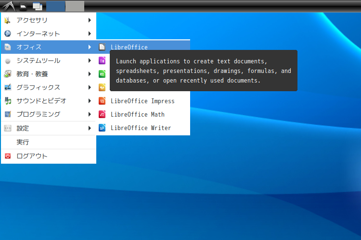Image resolution: width=361 pixels, height=240 pixels.
Task: Click the LibreOffice start center document icon
Action: tap(102, 47)
